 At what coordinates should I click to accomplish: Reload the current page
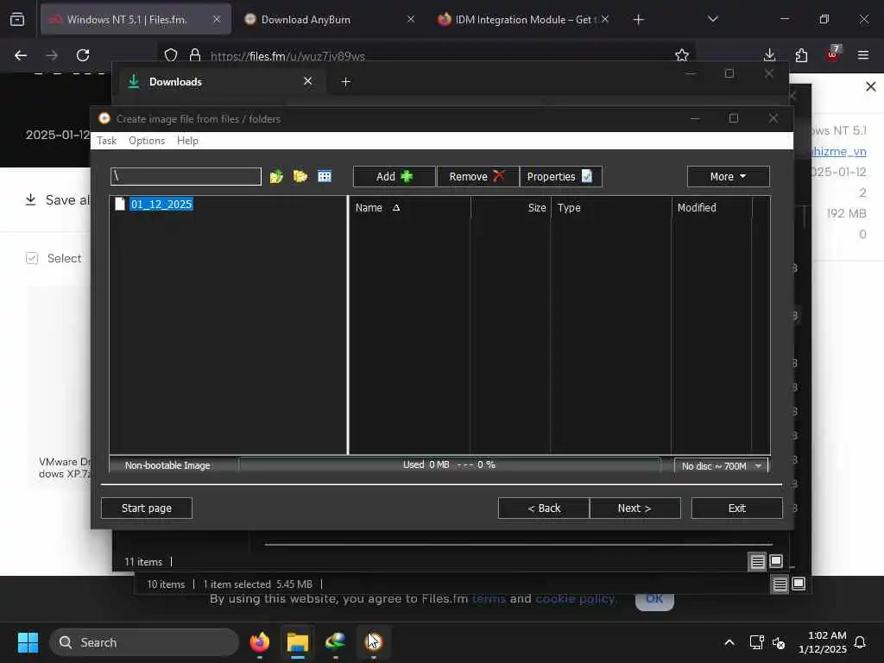83,55
